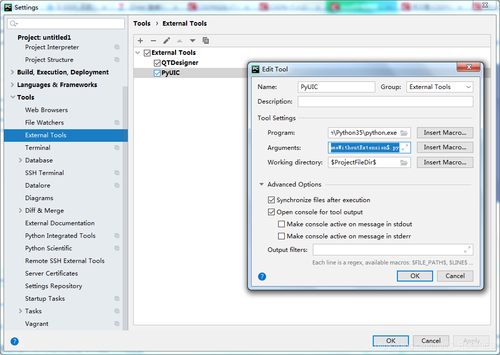Collapse the Tools section

pos(13,97)
